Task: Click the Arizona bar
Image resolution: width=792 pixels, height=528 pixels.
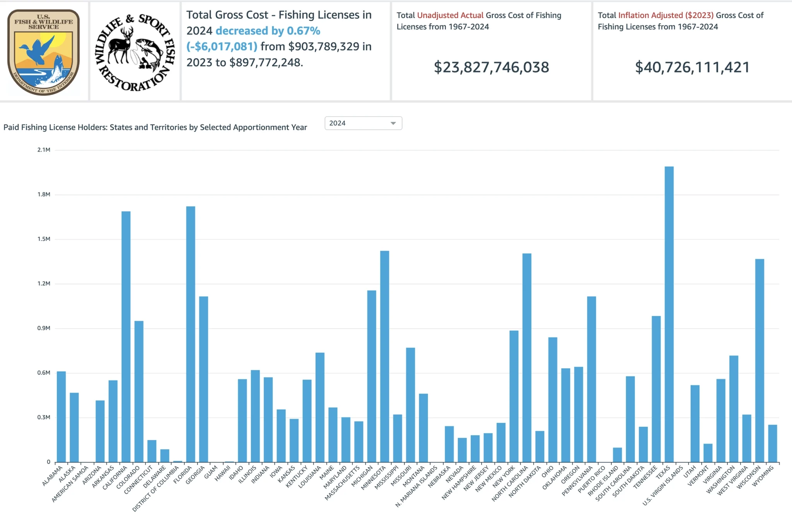Action: 100,431
